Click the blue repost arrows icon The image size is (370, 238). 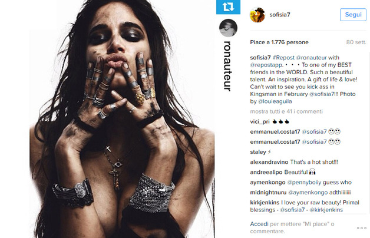(228, 7)
